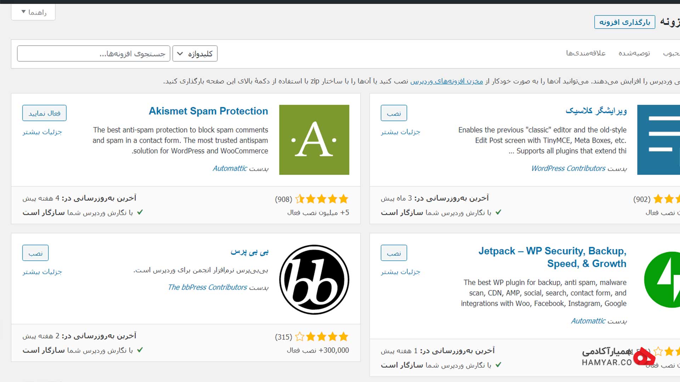This screenshot has height=382, width=680.
Task: Install the ویرایشگر کلاسیک plugin
Action: pos(394,113)
